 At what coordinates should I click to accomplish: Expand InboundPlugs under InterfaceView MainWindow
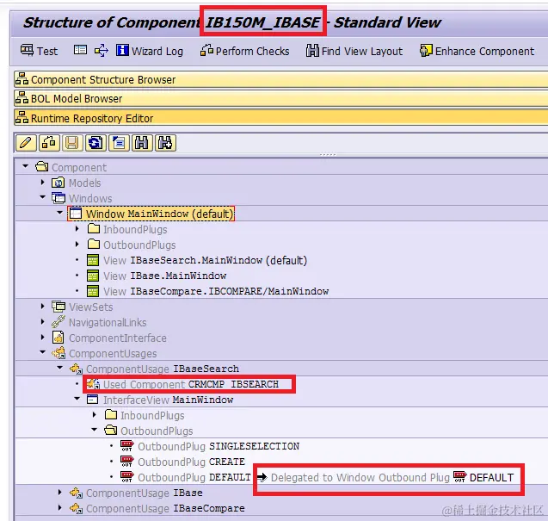(95, 415)
